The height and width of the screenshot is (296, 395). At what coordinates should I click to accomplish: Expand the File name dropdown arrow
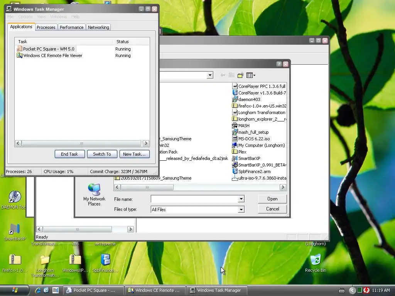tap(241, 199)
